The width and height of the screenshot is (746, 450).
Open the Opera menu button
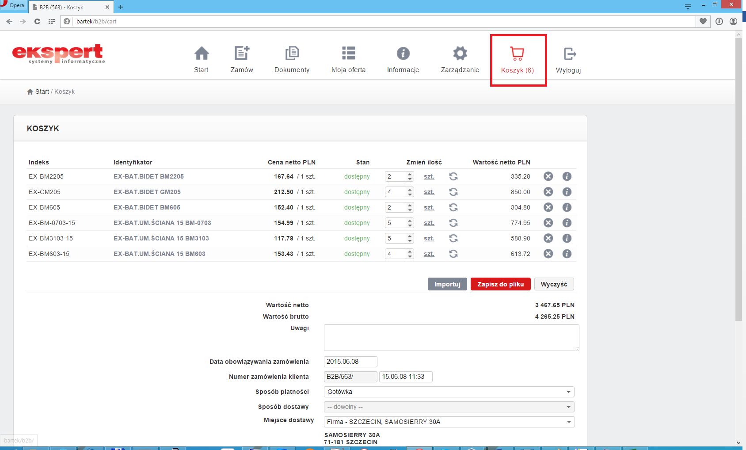(x=13, y=5)
